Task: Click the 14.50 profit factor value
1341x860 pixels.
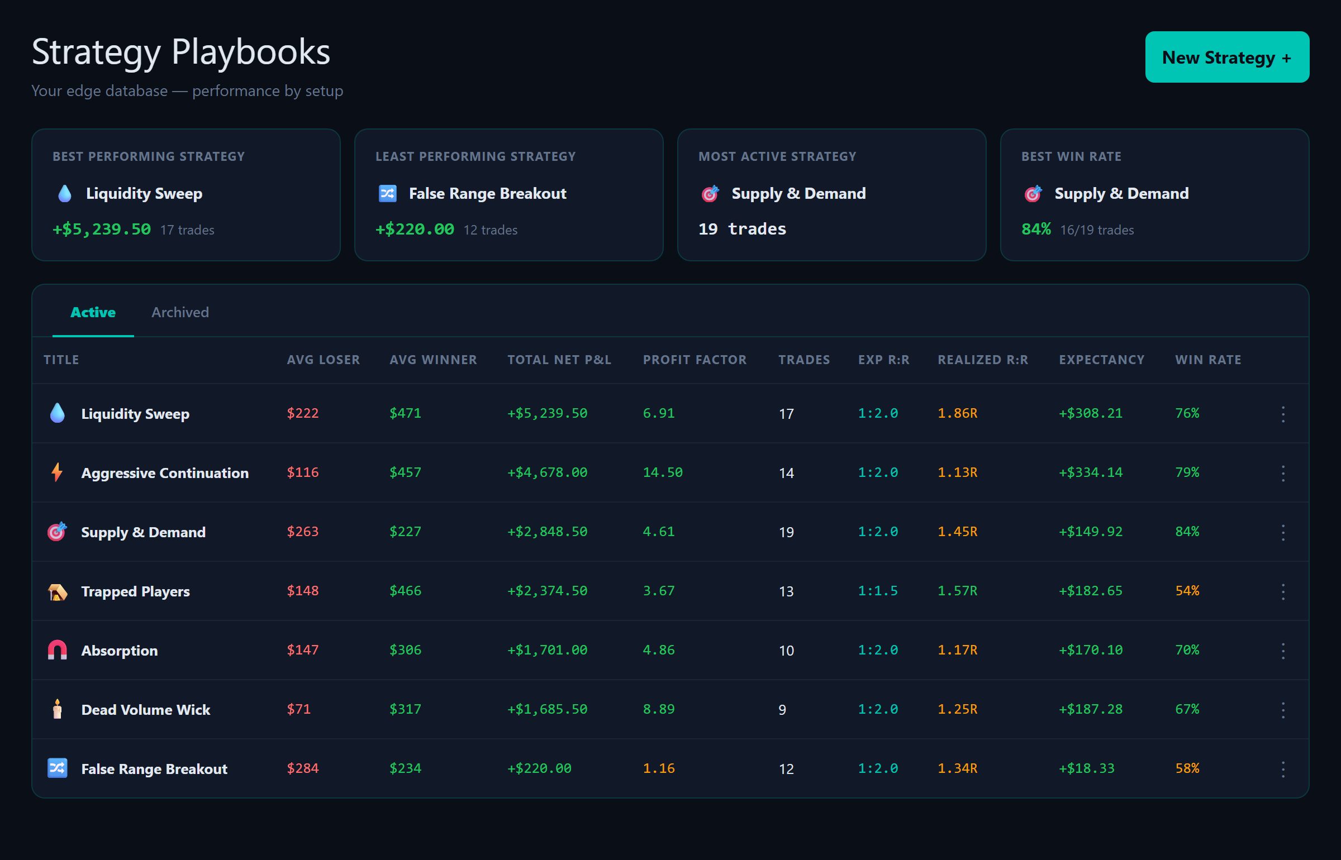Action: tap(663, 472)
